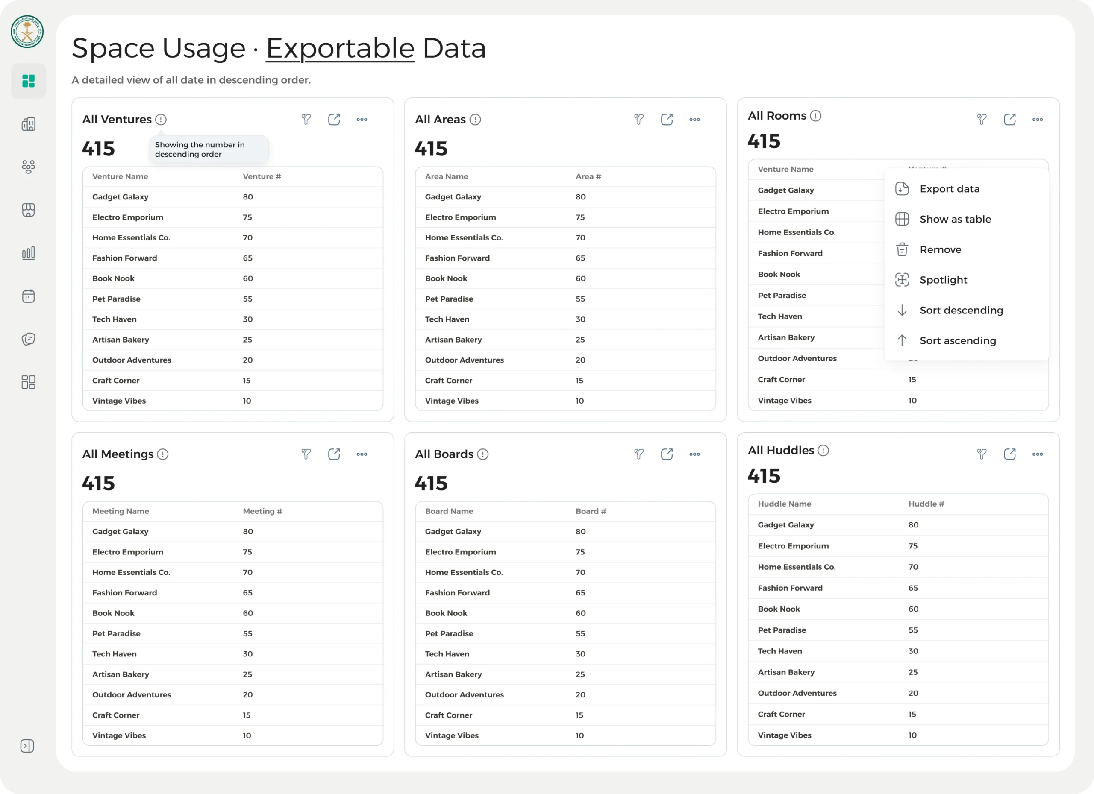Click the All Ventures filter icon
This screenshot has width=1094, height=794.
[x=306, y=120]
